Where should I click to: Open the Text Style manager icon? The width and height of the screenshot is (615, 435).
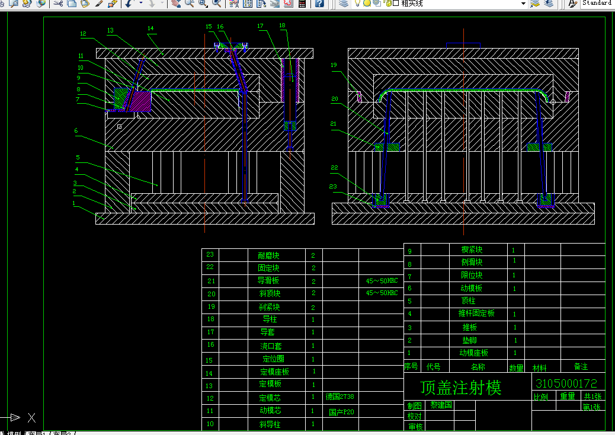click(573, 4)
